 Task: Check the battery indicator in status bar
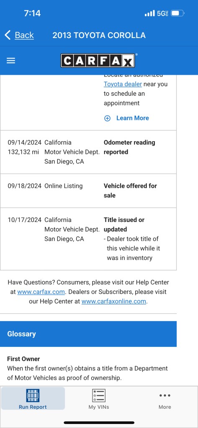tap(178, 13)
